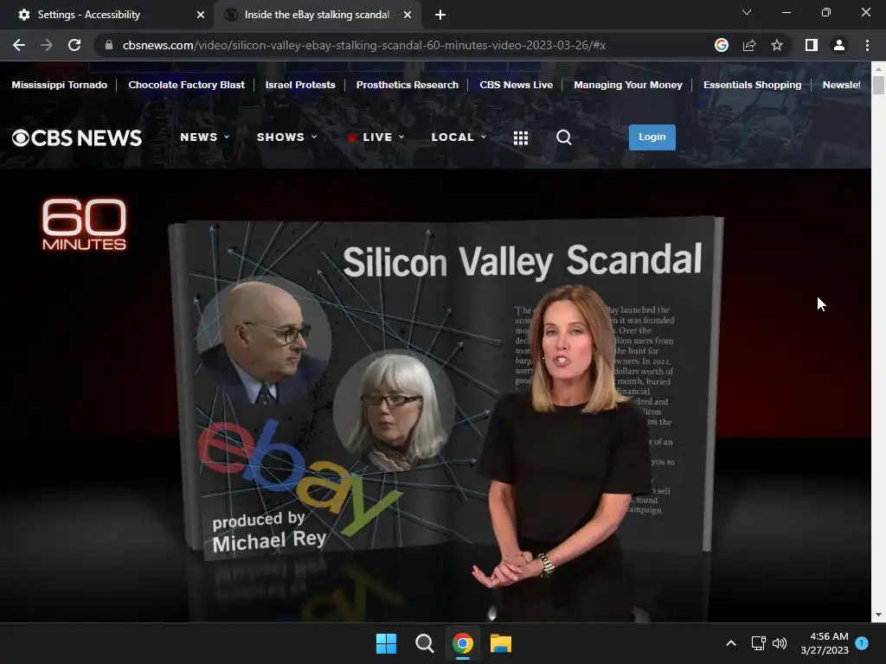This screenshot has height=664, width=886.
Task: Open File Explorer from the taskbar
Action: pyautogui.click(x=501, y=643)
